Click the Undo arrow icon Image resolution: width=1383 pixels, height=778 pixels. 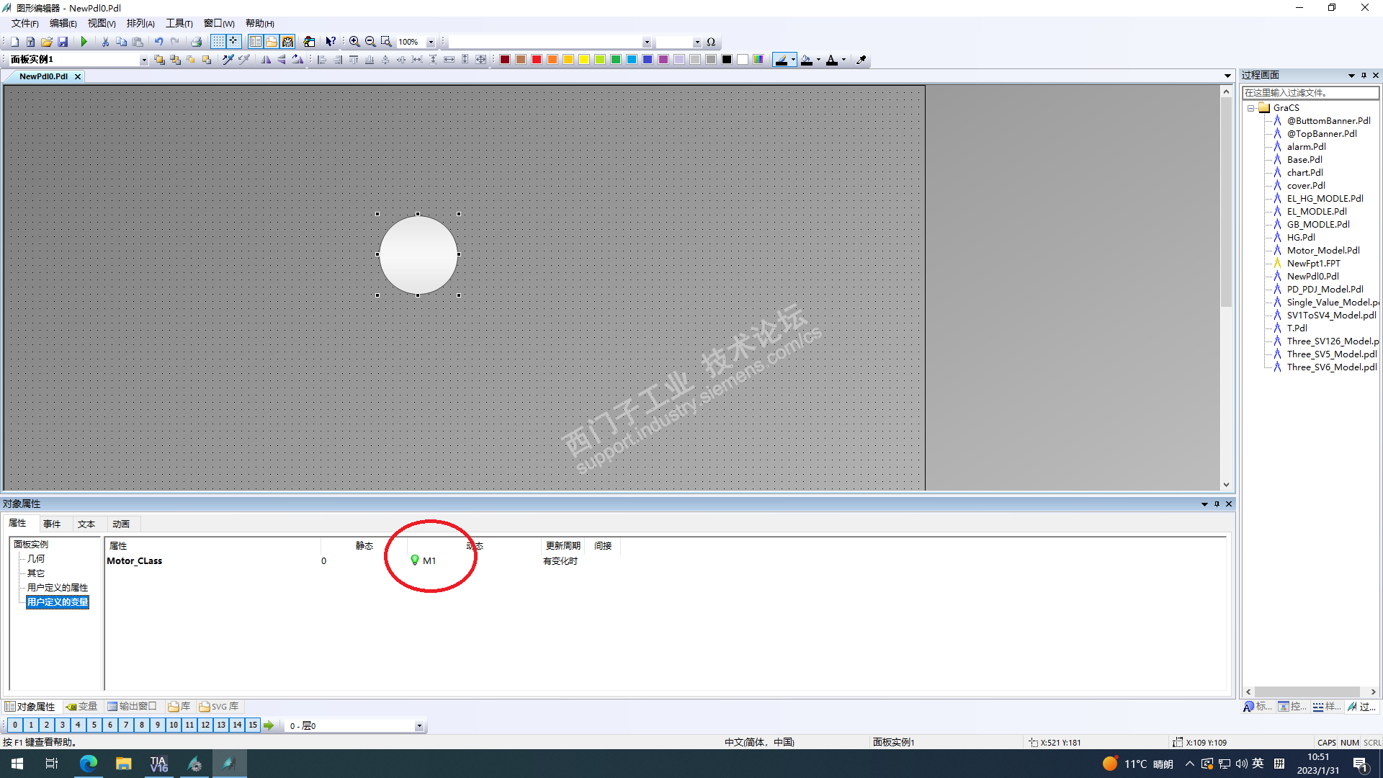tap(158, 42)
